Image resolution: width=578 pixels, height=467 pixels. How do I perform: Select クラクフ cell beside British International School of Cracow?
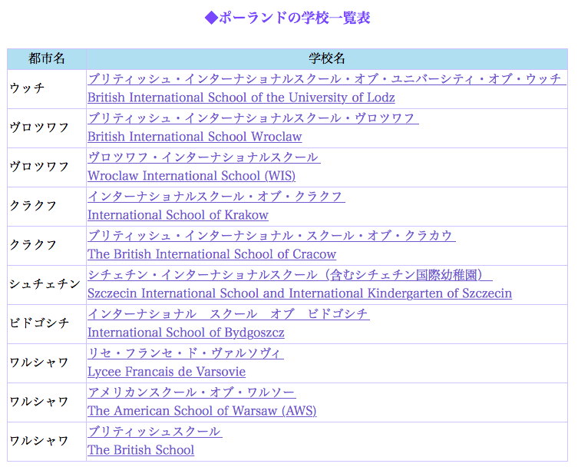click(47, 246)
